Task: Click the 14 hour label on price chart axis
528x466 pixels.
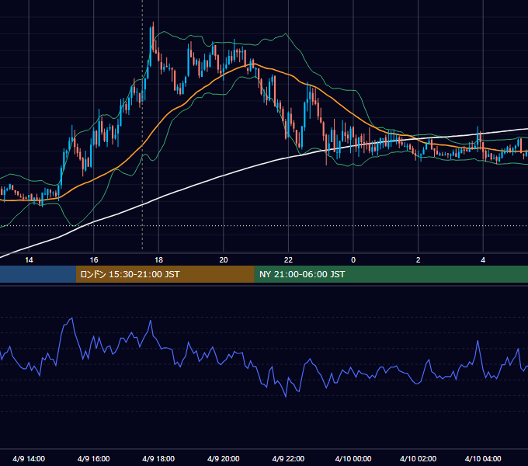Action: point(29,260)
